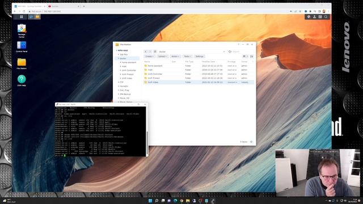Click the File Station search field

click(x=240, y=52)
